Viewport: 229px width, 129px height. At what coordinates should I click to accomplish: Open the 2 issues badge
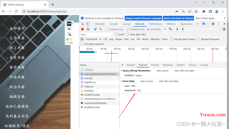tap(205, 24)
